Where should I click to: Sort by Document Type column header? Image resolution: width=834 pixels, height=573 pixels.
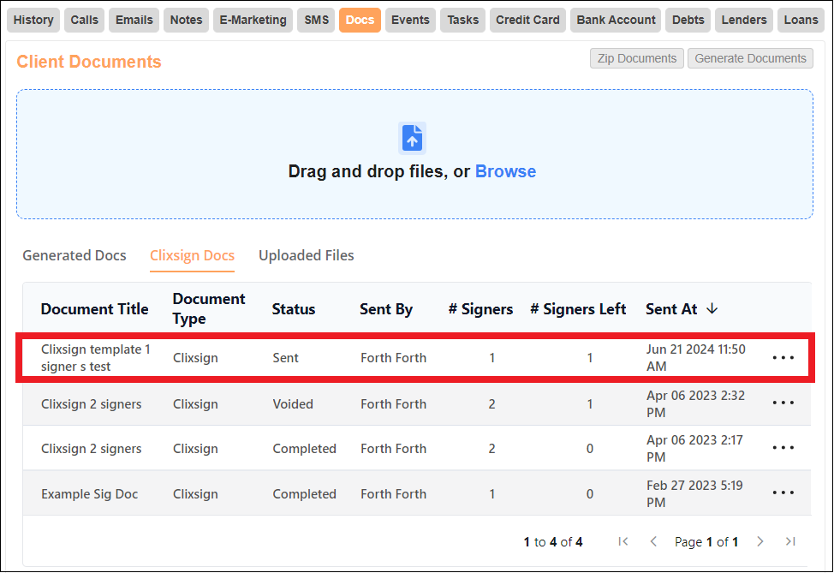click(x=209, y=308)
